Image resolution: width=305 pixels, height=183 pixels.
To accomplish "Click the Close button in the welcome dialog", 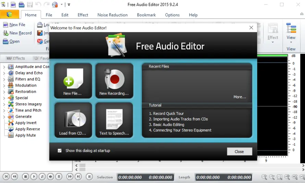I will pos(240,152).
